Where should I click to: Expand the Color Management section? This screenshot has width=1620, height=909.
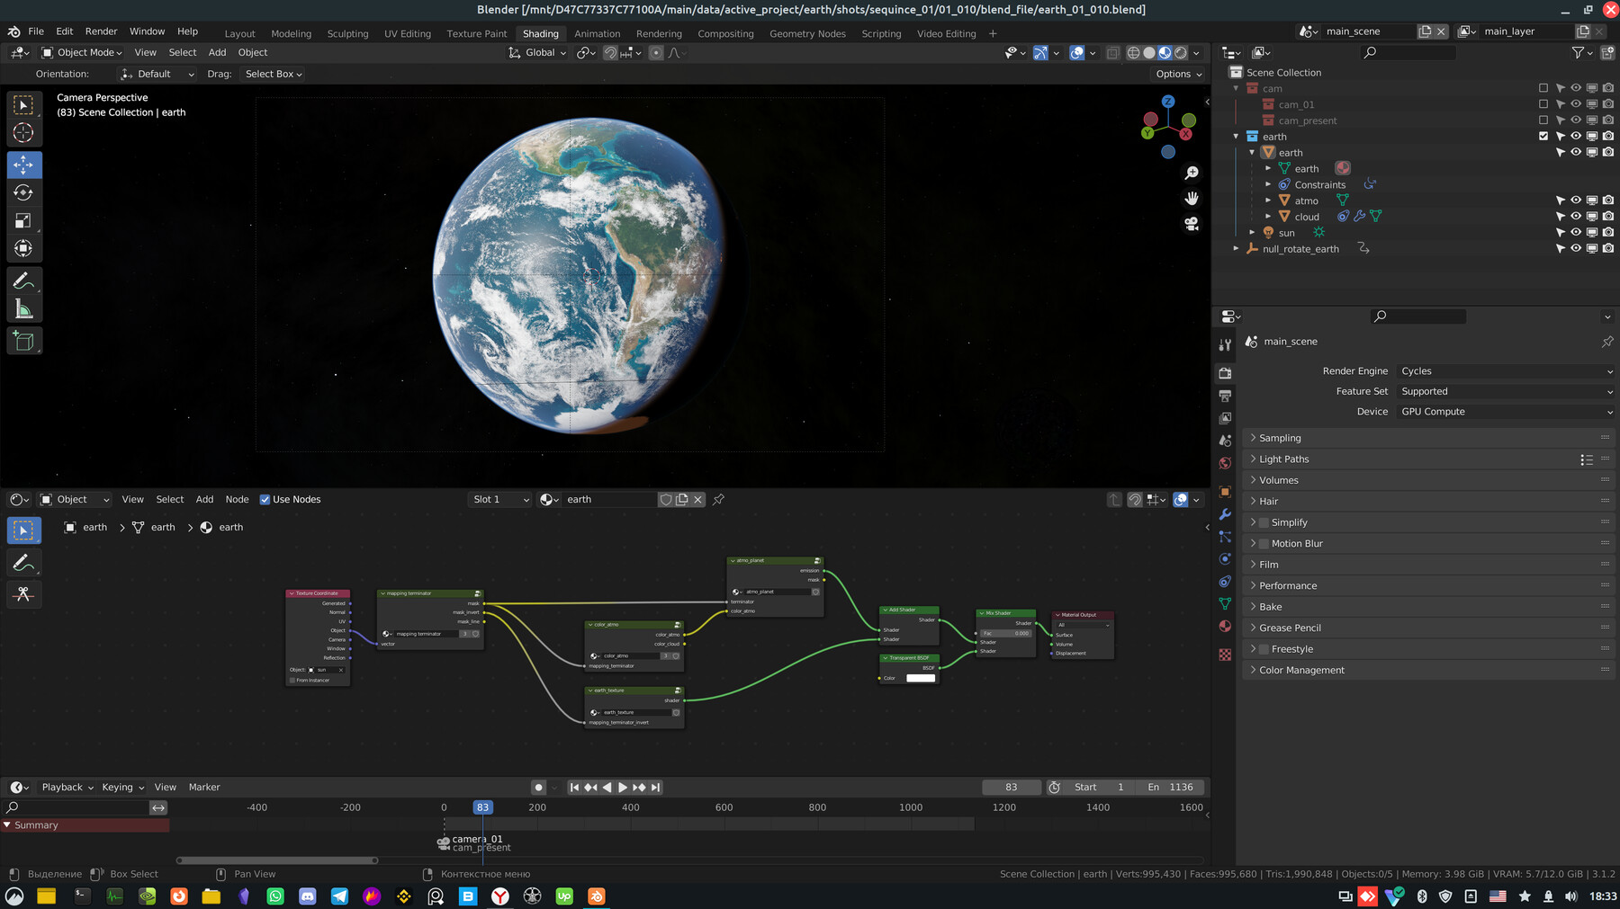click(1299, 670)
